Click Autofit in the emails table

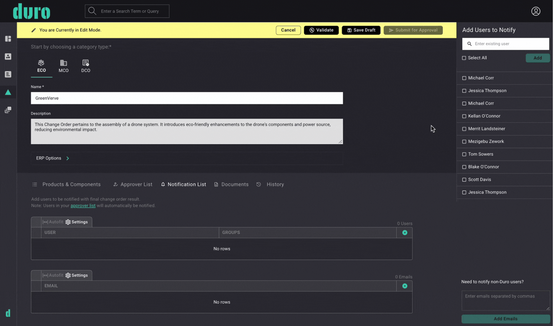pyautogui.click(x=53, y=275)
